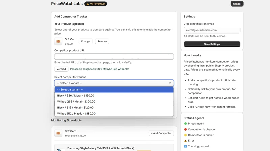Click the Panasonic Toughbook verified product text
The width and height of the screenshot is (270, 151).
pos(99,69)
